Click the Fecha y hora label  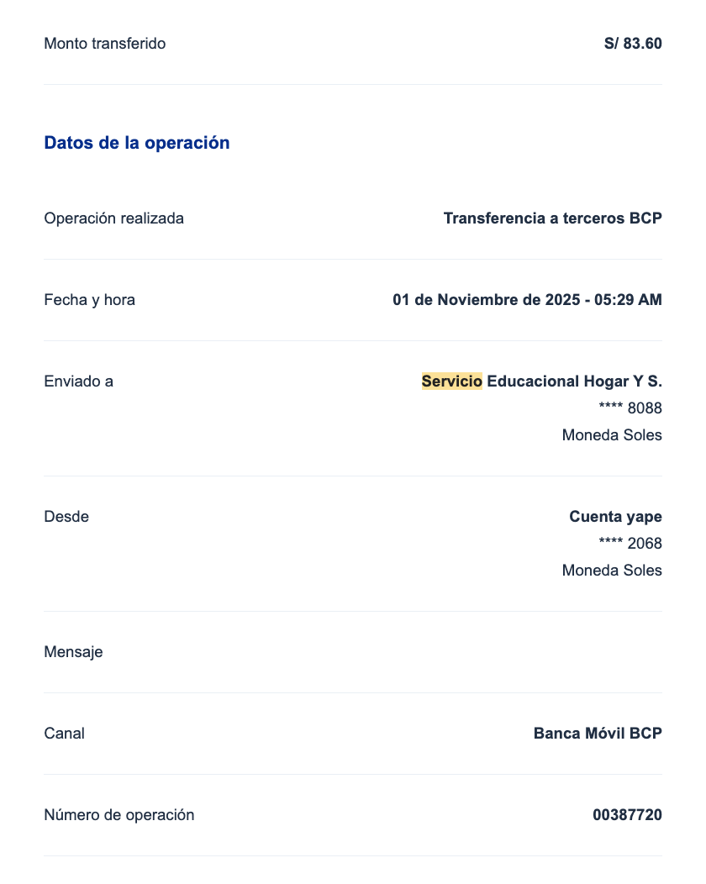point(89,300)
